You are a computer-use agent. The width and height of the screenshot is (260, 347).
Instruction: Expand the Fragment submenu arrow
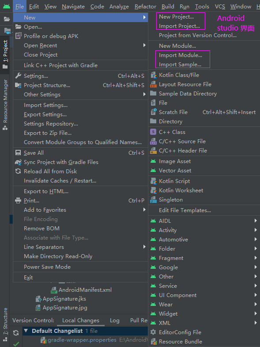pos(256,258)
